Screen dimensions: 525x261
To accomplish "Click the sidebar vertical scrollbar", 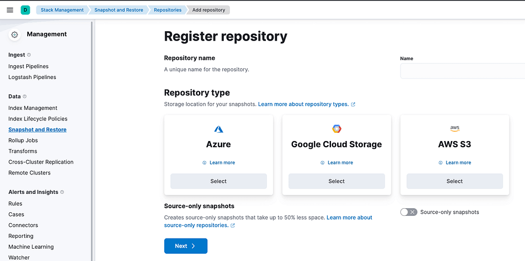I will click(92, 140).
